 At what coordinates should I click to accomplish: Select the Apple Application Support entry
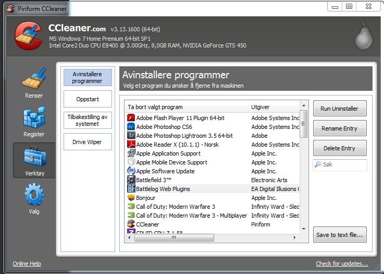[x=168, y=153]
